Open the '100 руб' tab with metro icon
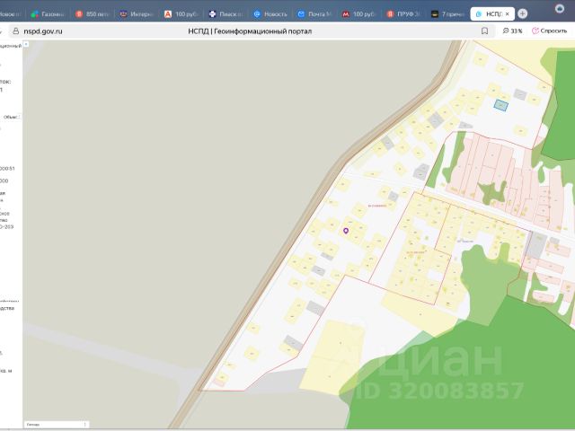Viewport: 575px width, 431px height. pos(358,14)
